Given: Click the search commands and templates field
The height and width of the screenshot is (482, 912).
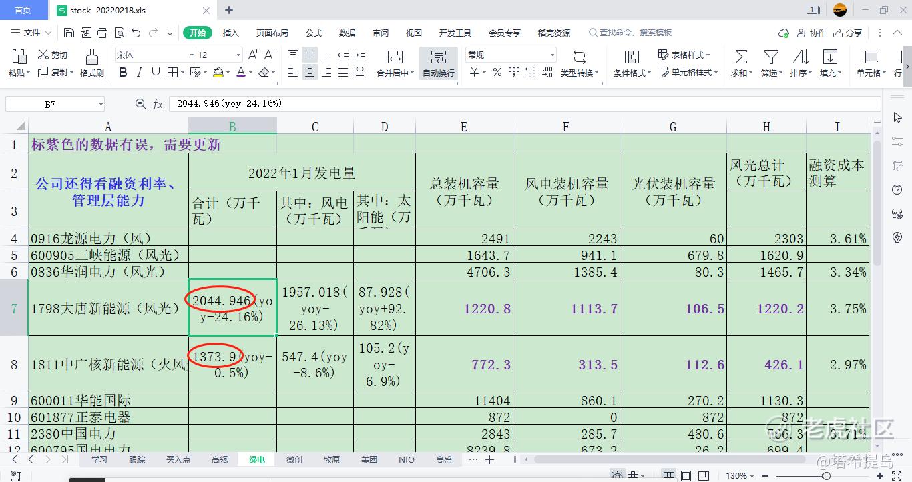Looking at the screenshot, I should coord(630,33).
